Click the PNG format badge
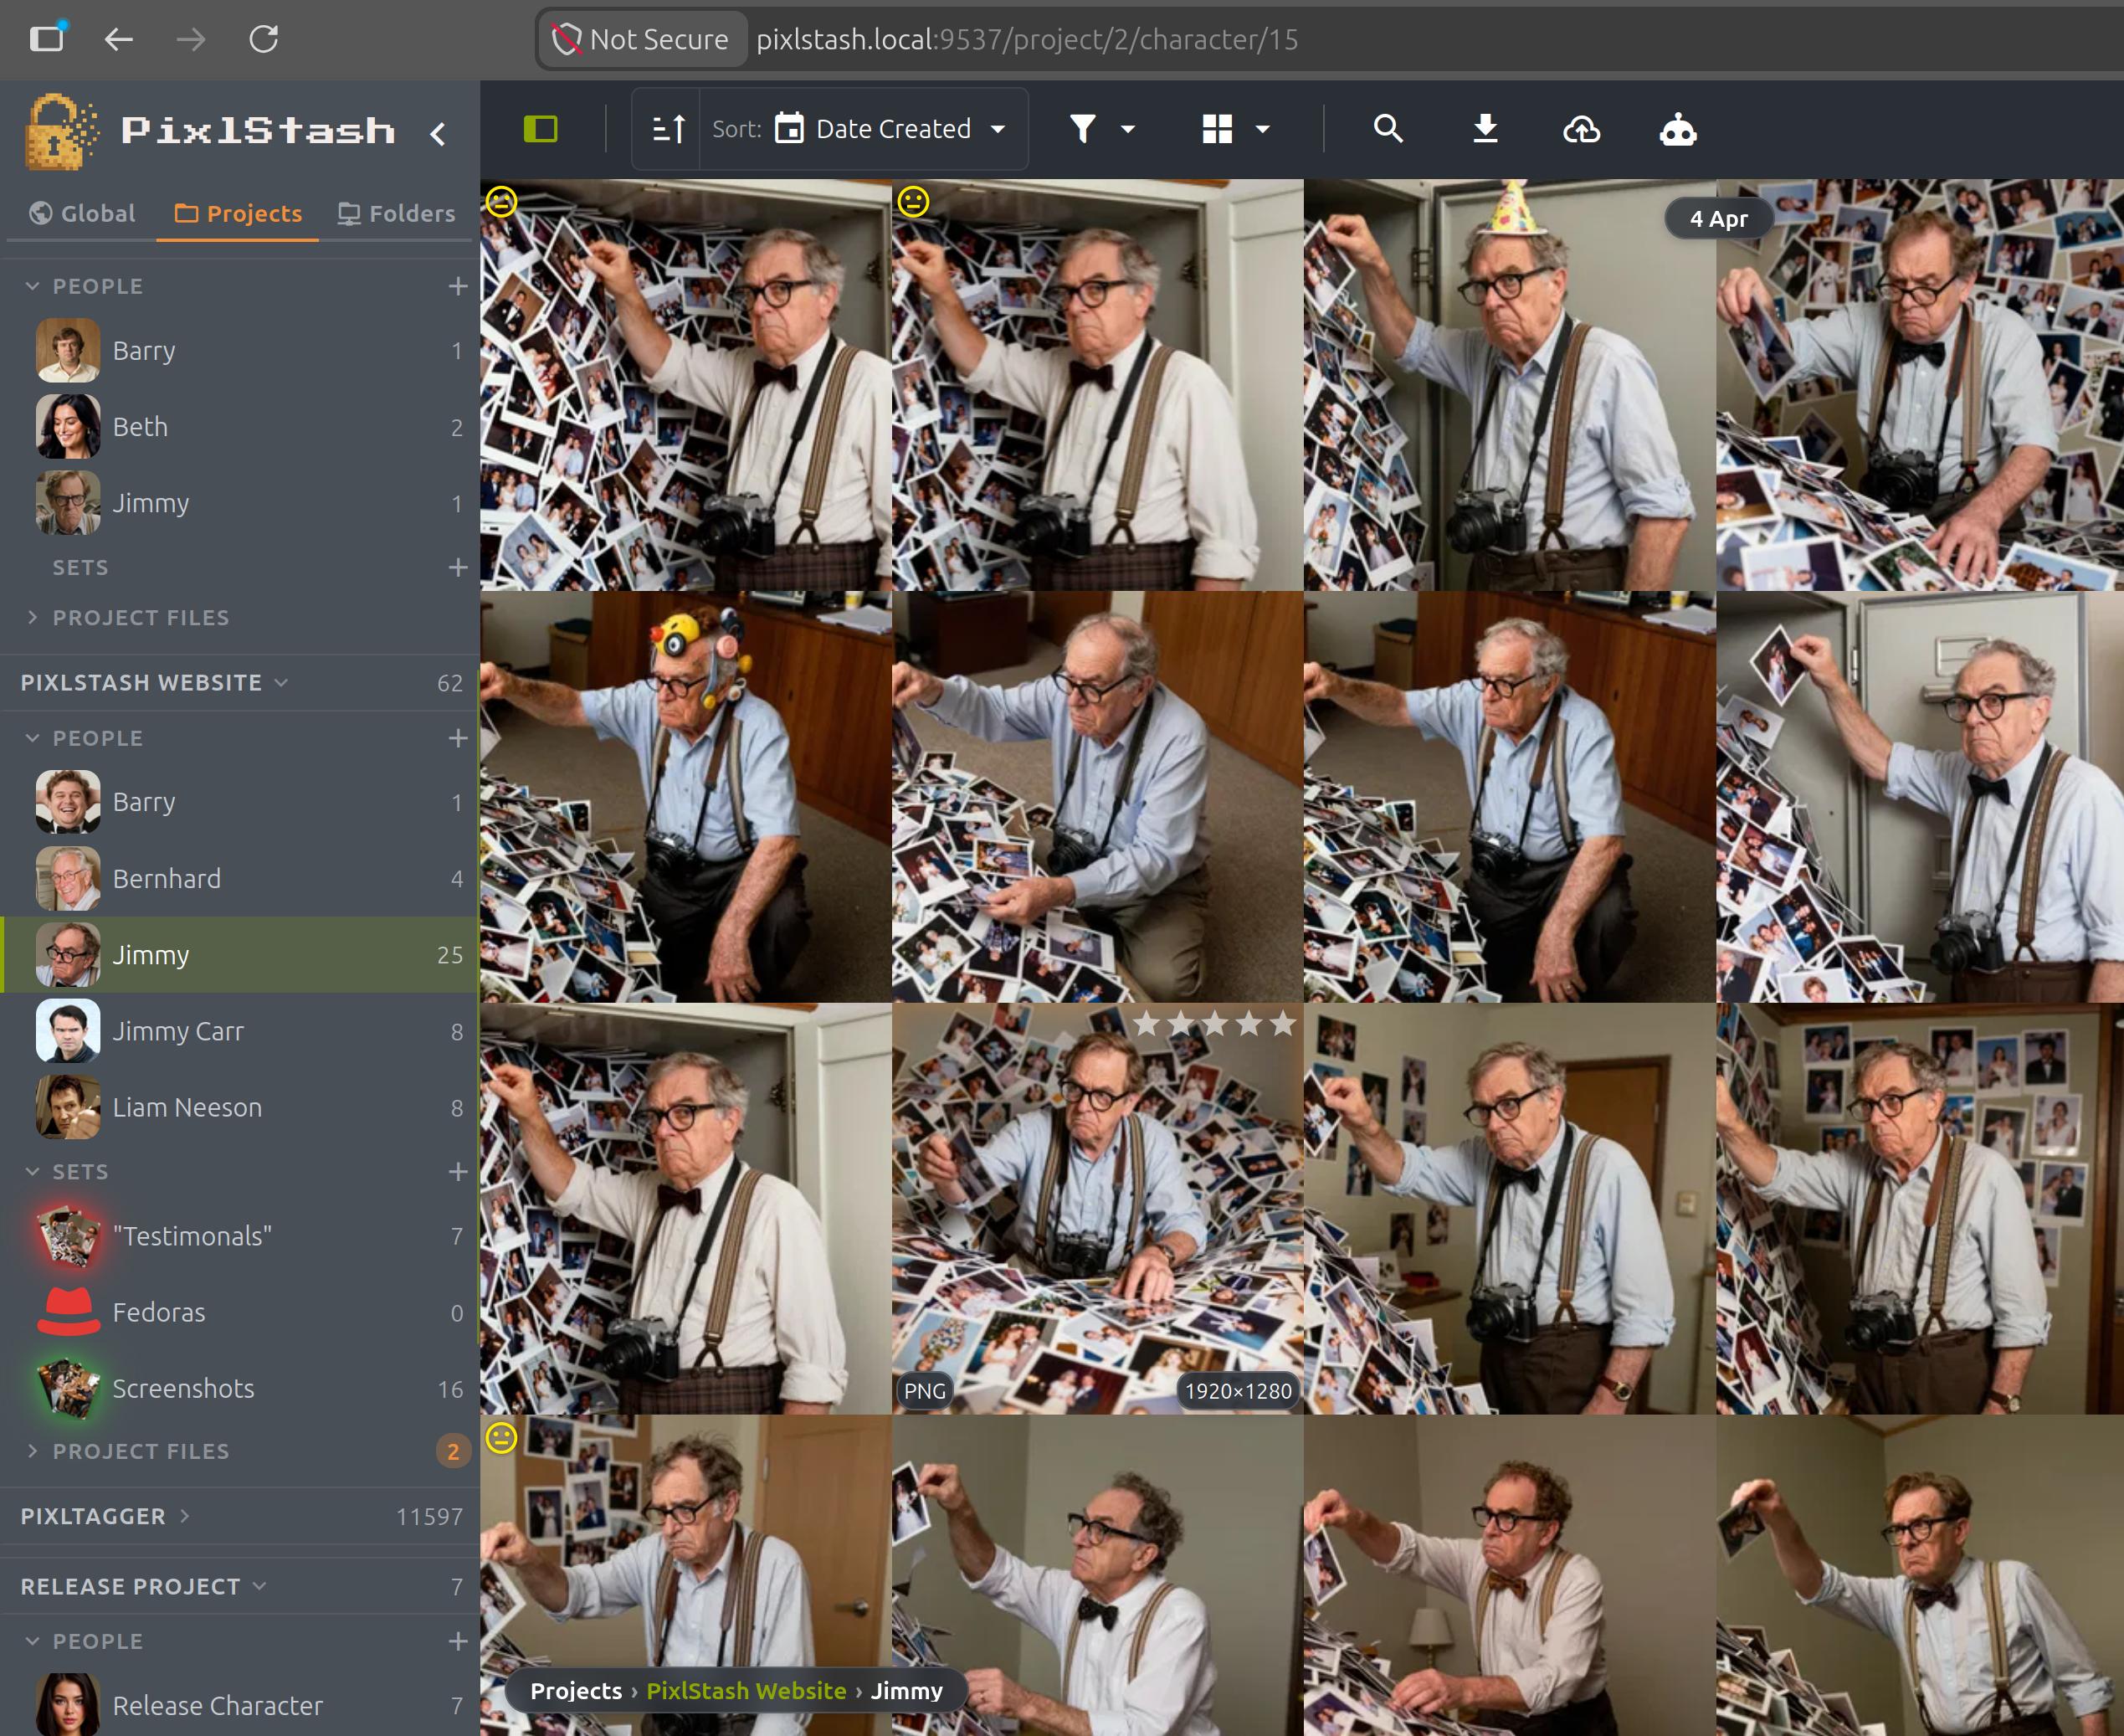The image size is (2124, 1736). [924, 1391]
